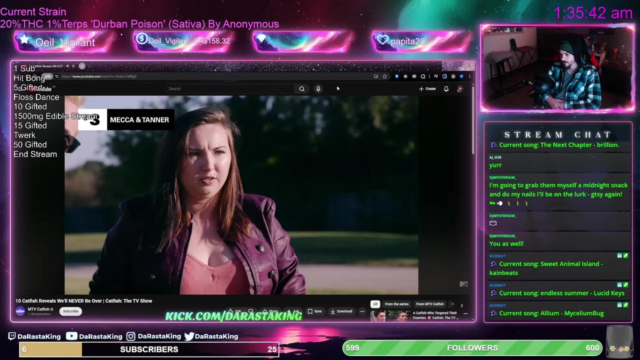
Task: Click the streamer webcam feed
Action: [x=557, y=68]
